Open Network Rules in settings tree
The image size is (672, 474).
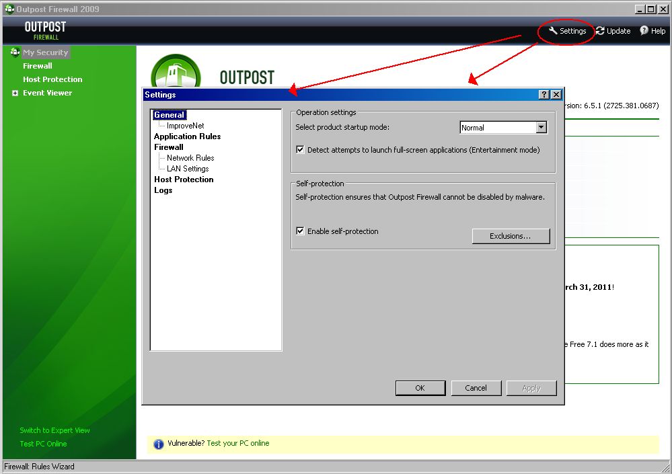click(190, 157)
